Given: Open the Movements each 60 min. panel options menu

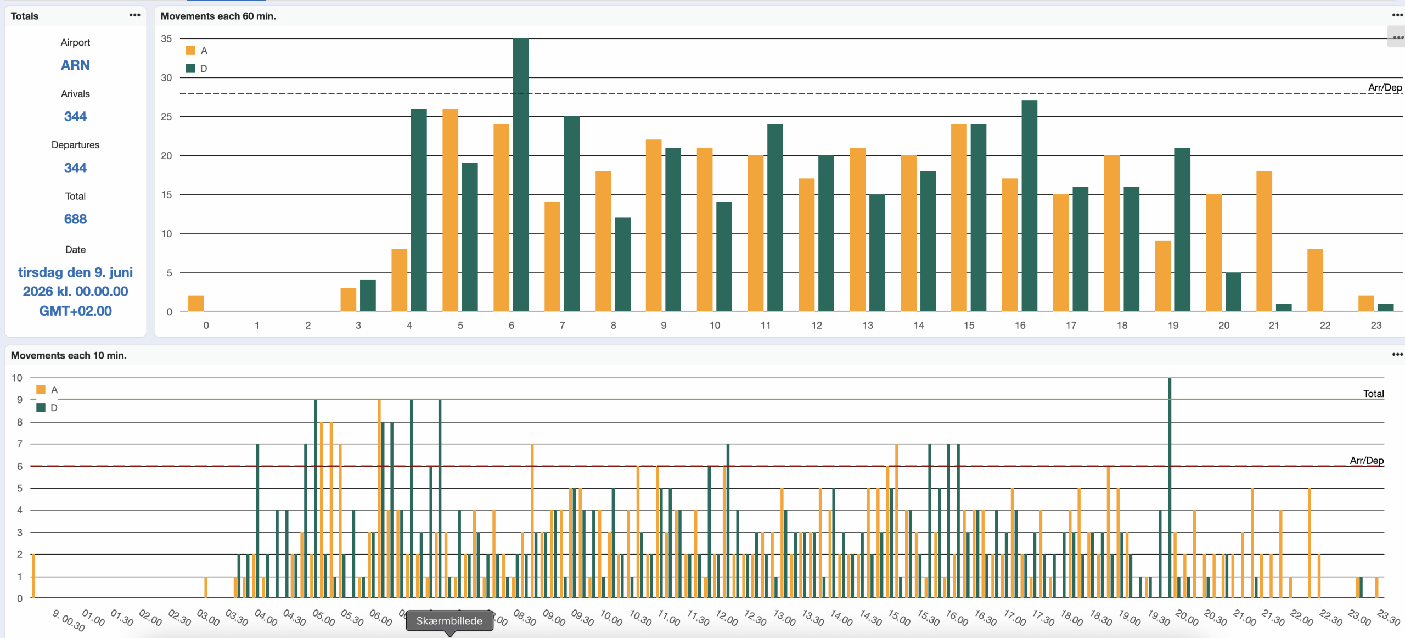Looking at the screenshot, I should coord(1397,15).
